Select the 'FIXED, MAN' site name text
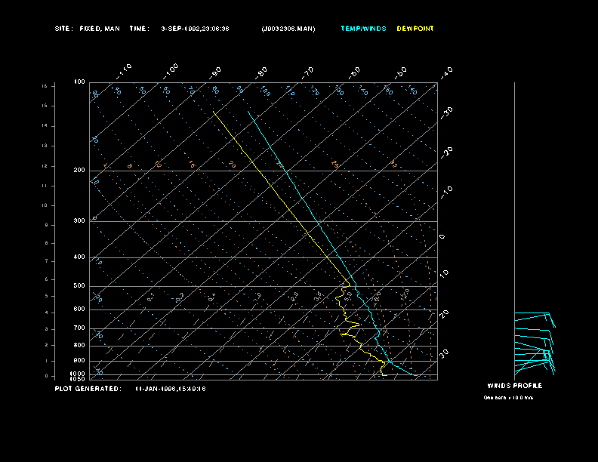The image size is (598, 462). [100, 29]
